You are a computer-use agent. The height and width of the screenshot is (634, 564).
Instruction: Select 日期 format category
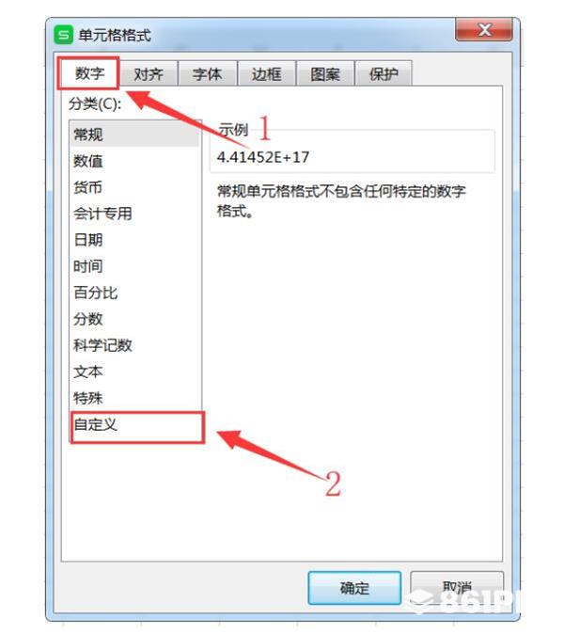coord(135,240)
